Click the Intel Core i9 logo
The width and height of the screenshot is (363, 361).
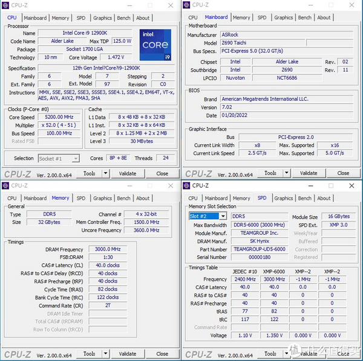tap(155, 45)
